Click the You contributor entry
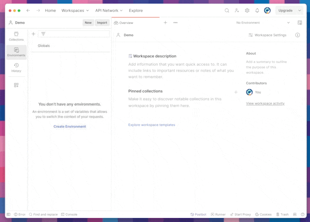 click(253, 92)
